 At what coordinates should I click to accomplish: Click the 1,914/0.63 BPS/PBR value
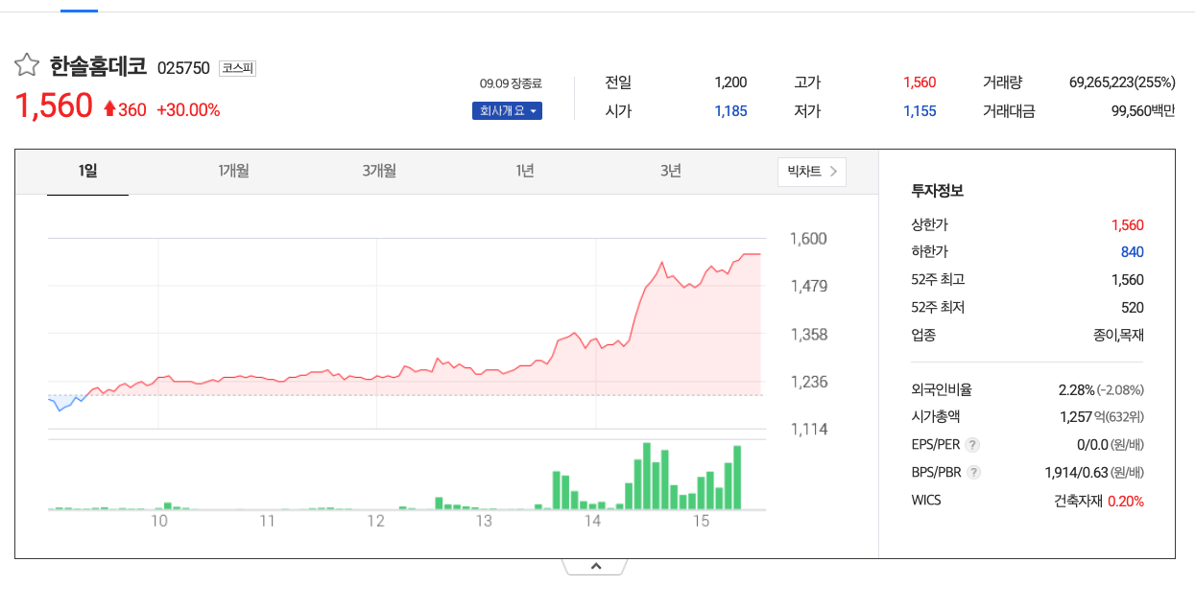click(x=1076, y=473)
